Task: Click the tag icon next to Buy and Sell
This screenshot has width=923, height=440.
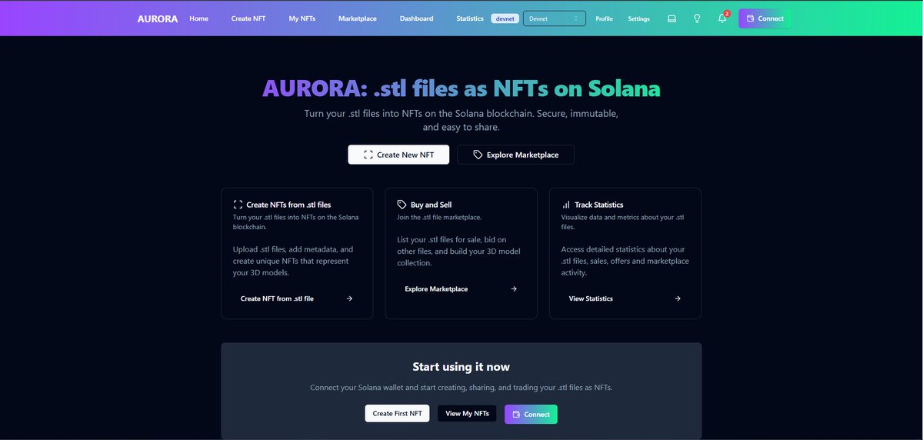Action: pyautogui.click(x=402, y=205)
